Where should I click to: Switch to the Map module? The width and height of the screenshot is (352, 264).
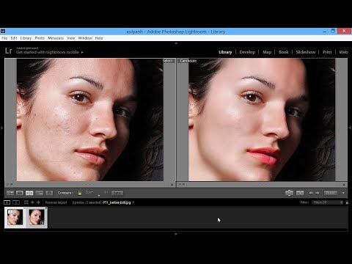tap(267, 52)
